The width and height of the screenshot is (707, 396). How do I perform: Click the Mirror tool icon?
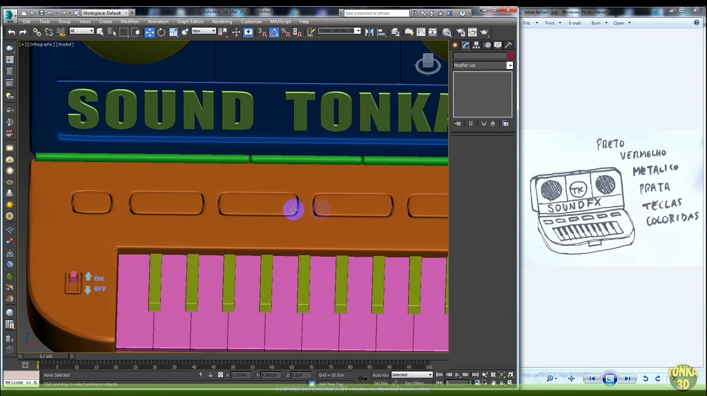[x=369, y=32]
